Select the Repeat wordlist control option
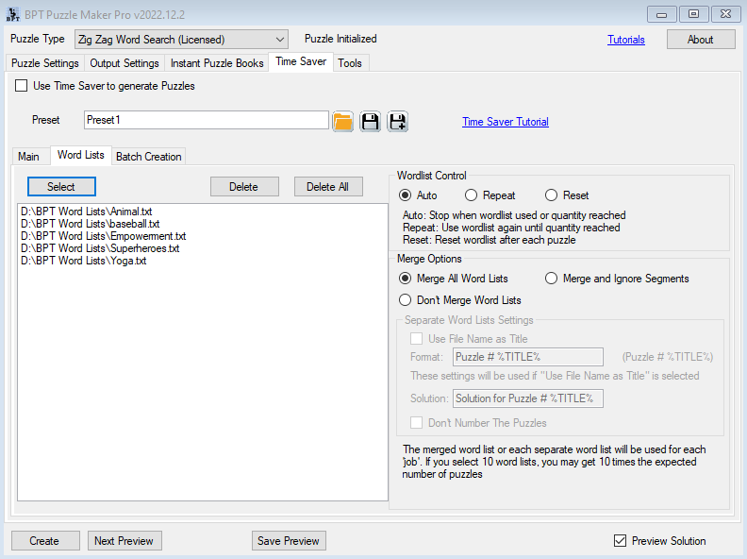The height and width of the screenshot is (559, 747). click(x=472, y=195)
